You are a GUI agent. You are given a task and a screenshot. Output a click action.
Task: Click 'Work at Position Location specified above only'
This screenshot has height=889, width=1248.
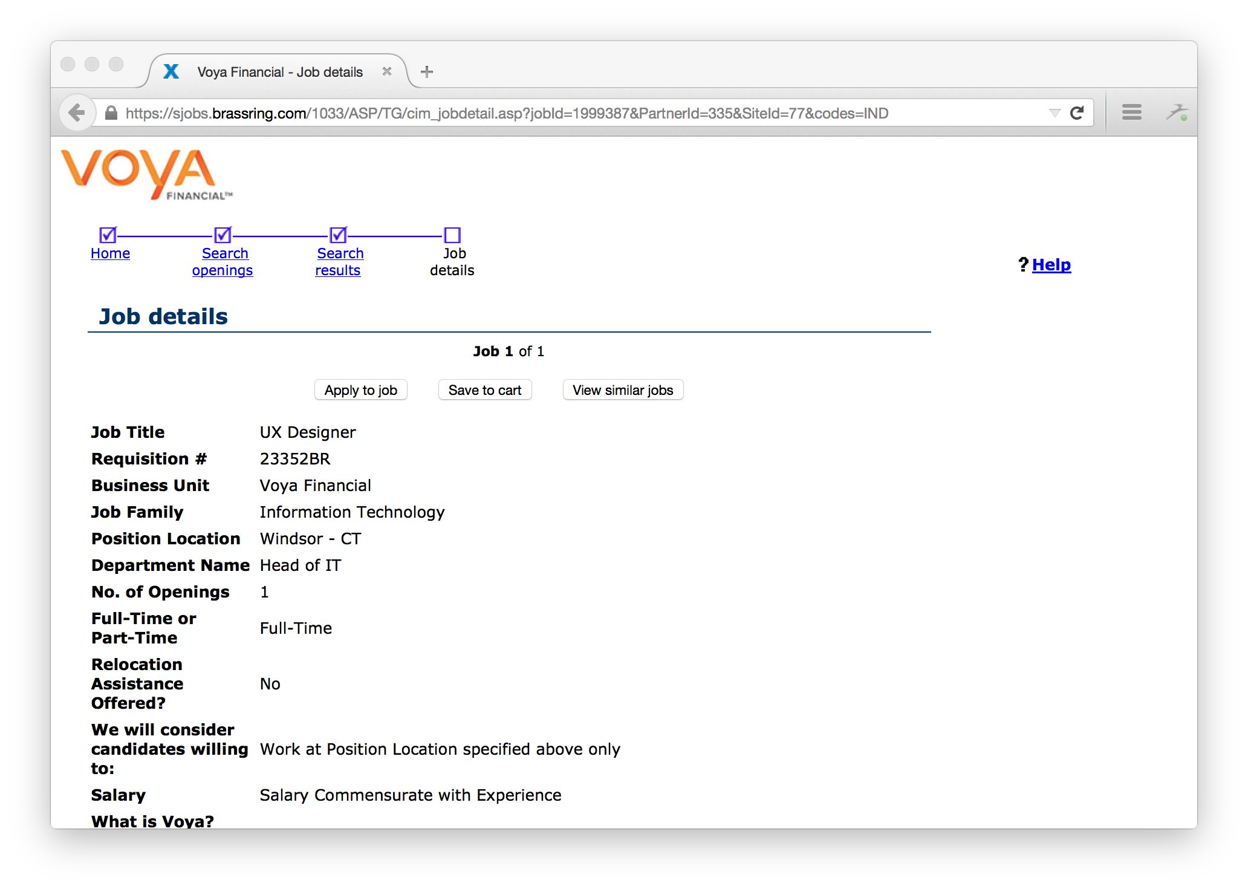pos(440,749)
